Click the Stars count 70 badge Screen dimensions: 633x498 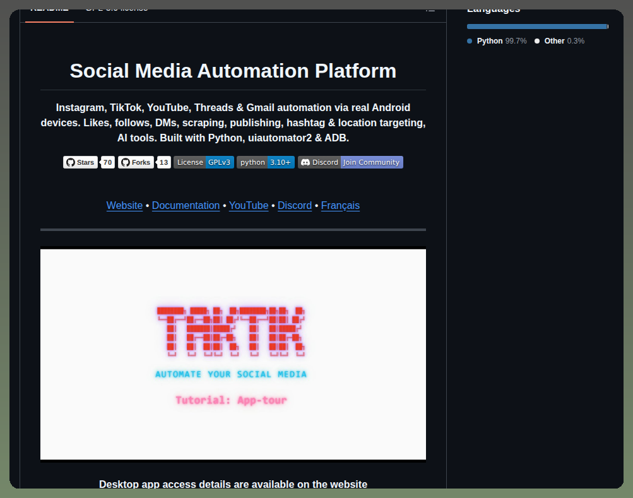point(107,162)
